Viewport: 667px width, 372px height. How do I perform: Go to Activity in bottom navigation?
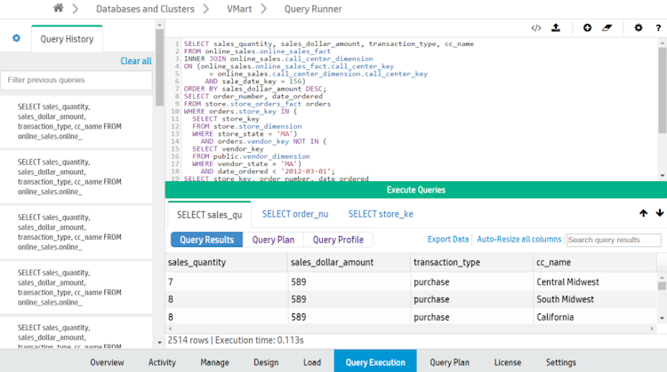[162, 362]
